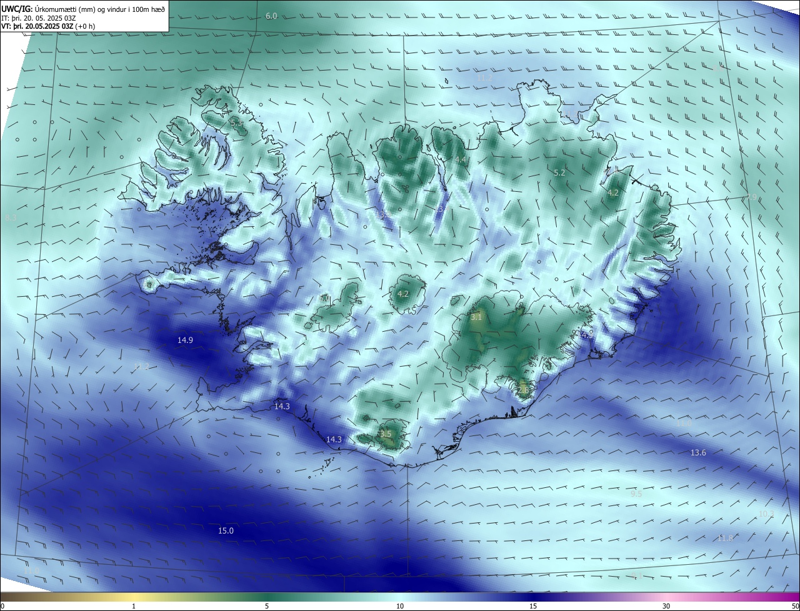Click the '10' tick label on the color scale

(x=400, y=606)
